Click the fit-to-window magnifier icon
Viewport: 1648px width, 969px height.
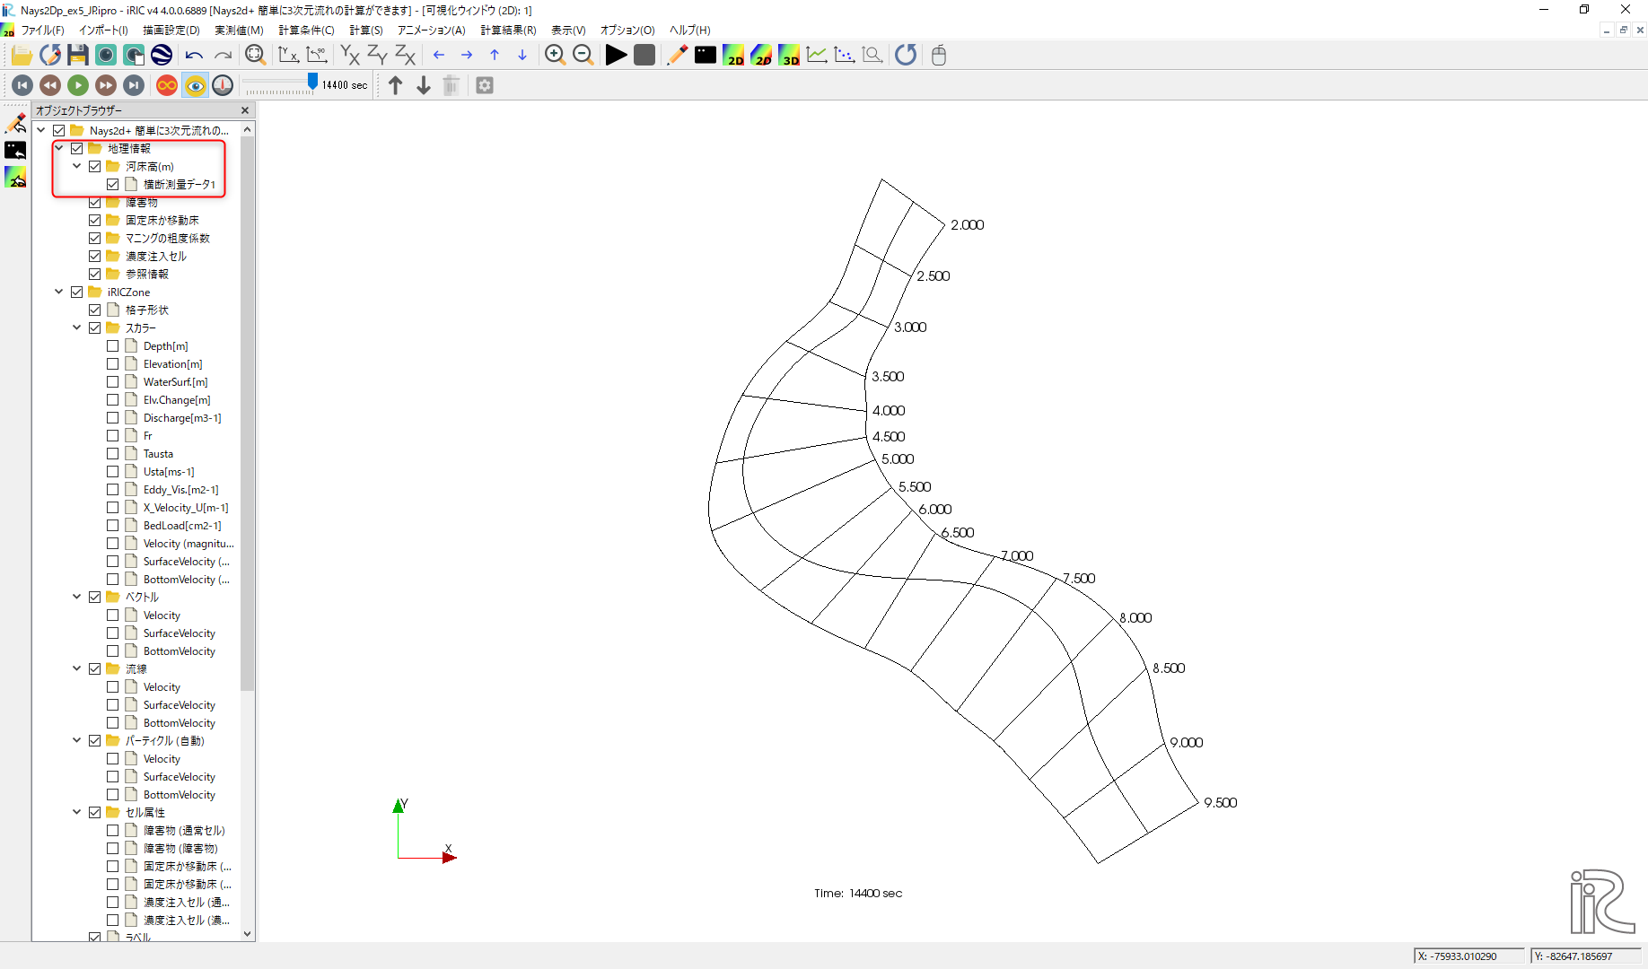[x=256, y=56]
